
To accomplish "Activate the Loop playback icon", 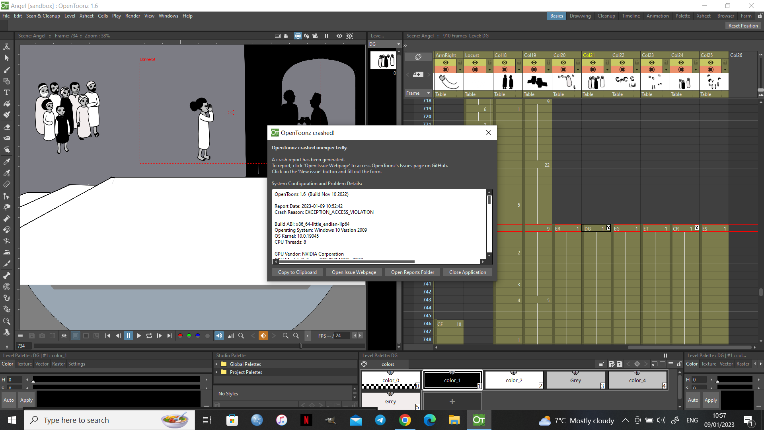I will click(149, 336).
